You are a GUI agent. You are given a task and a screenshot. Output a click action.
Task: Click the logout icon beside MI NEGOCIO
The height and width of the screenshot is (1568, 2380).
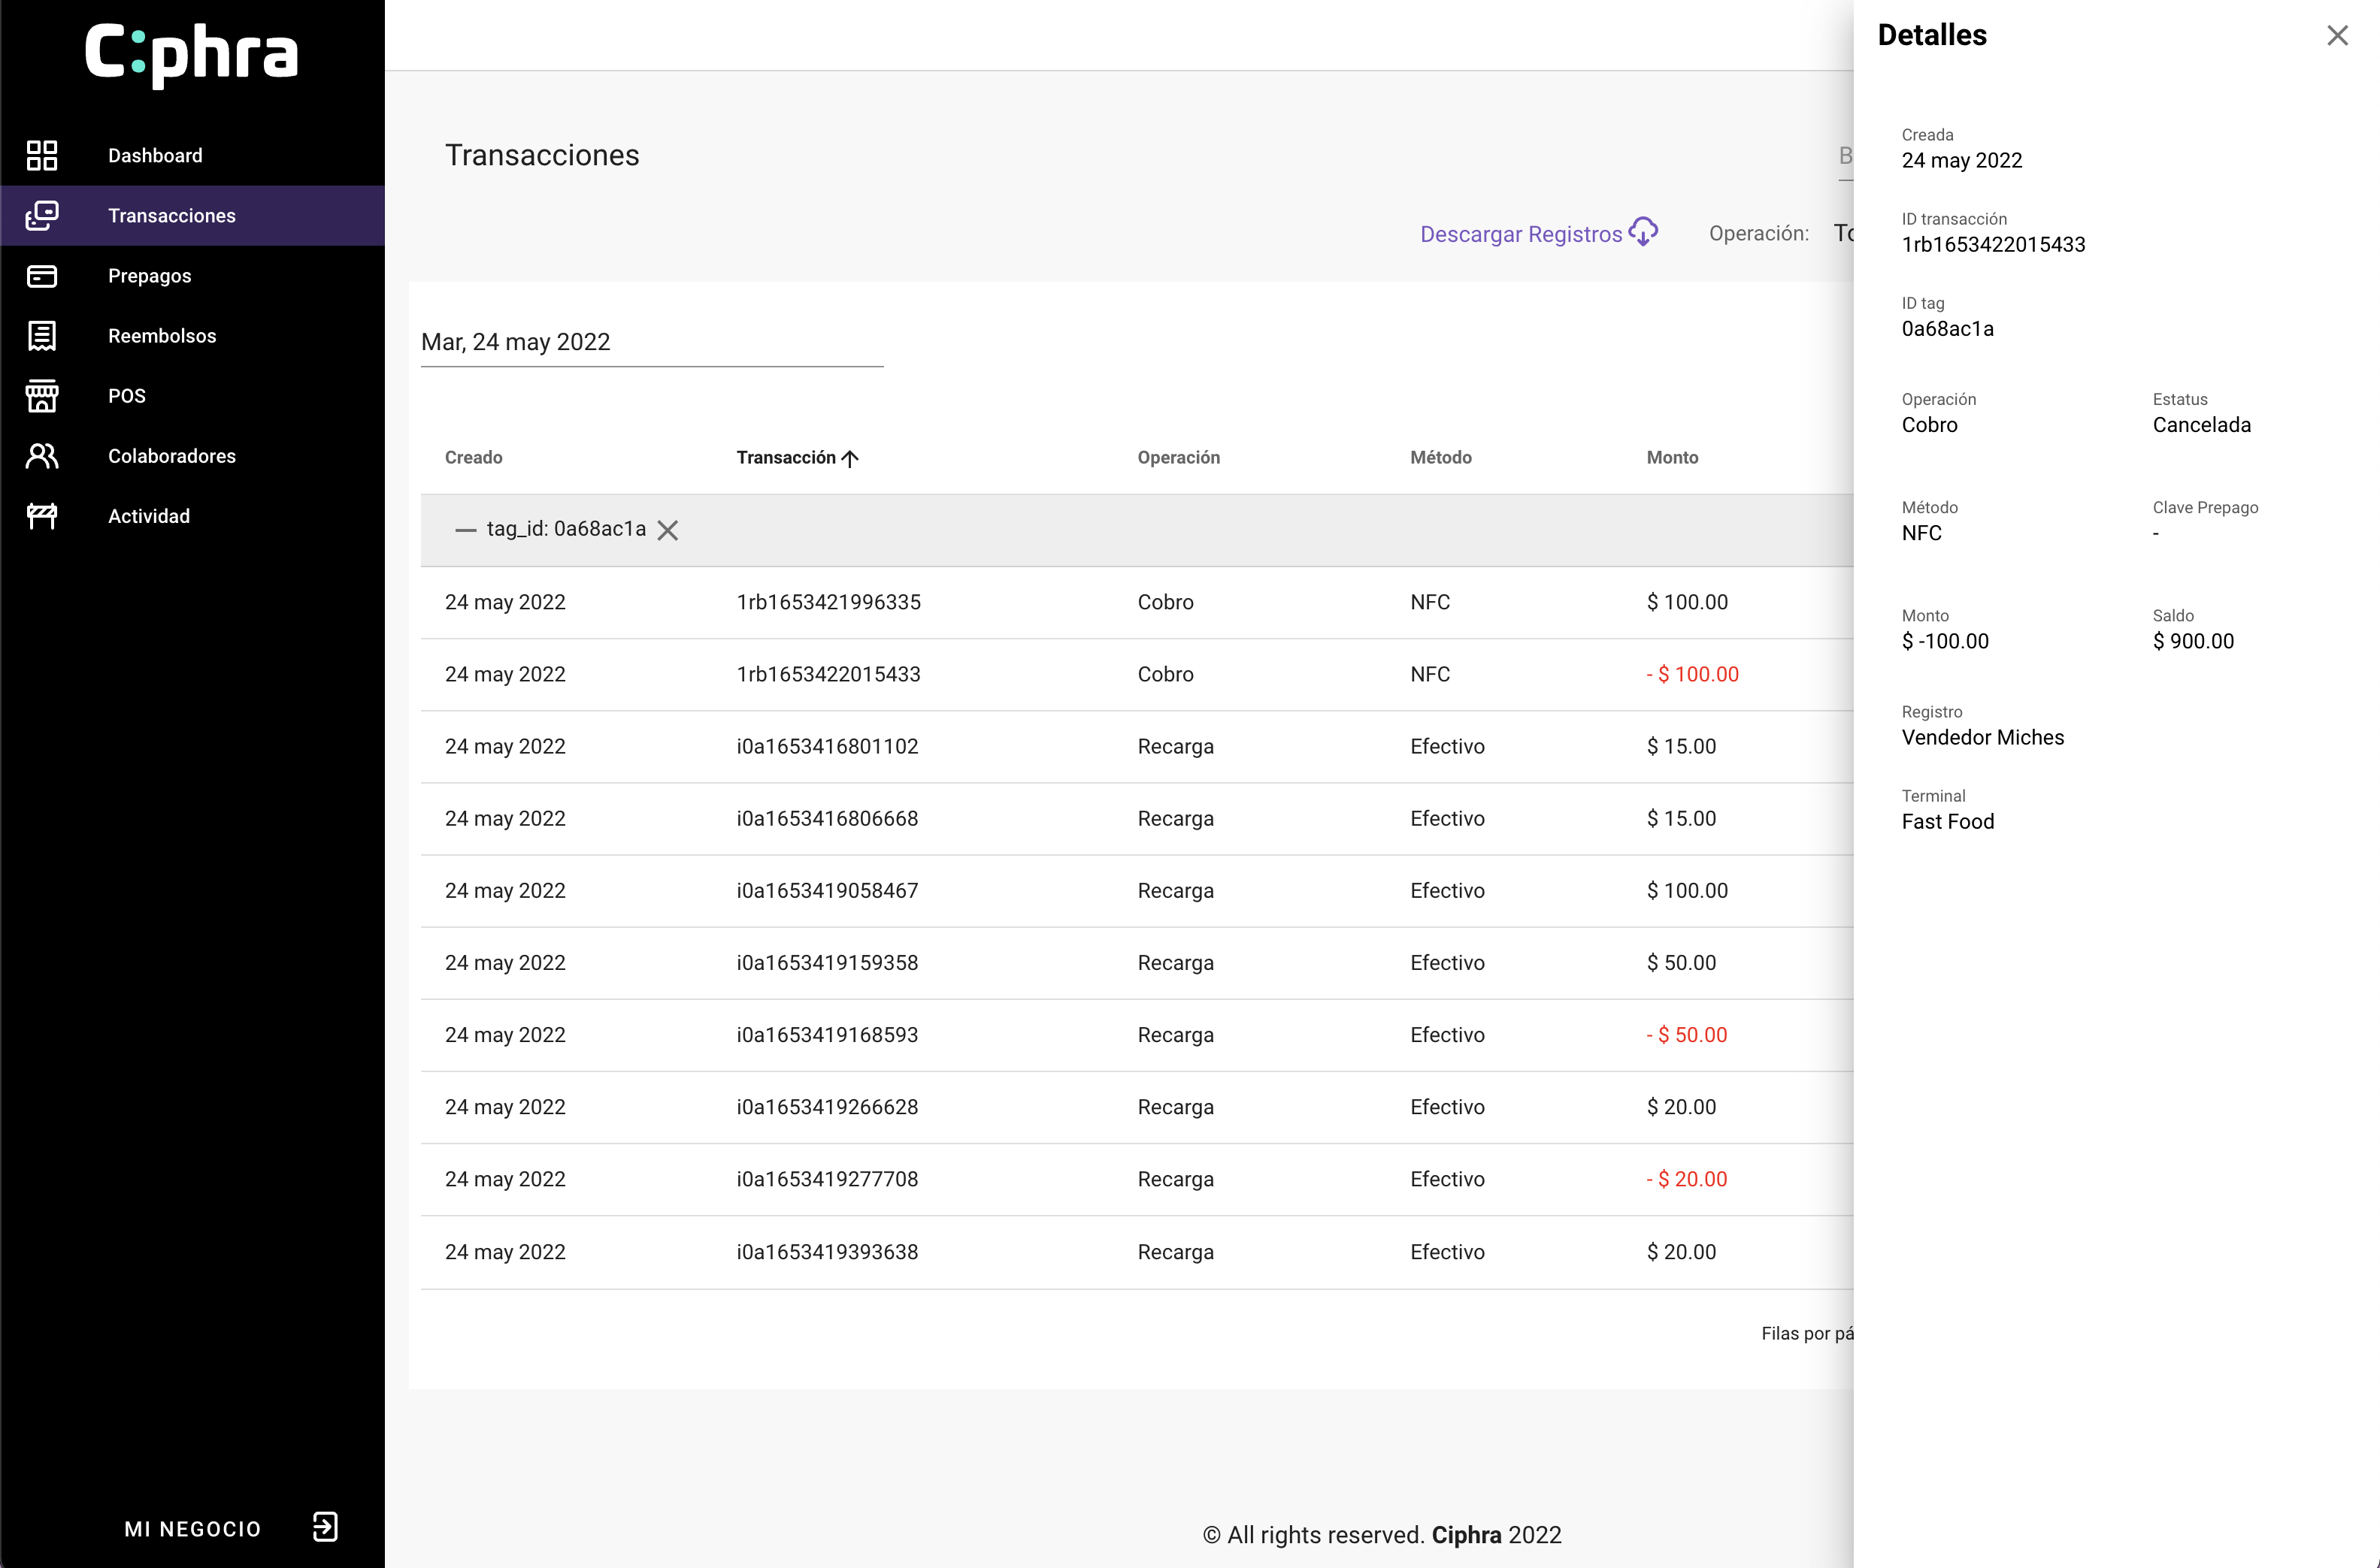coord(326,1527)
